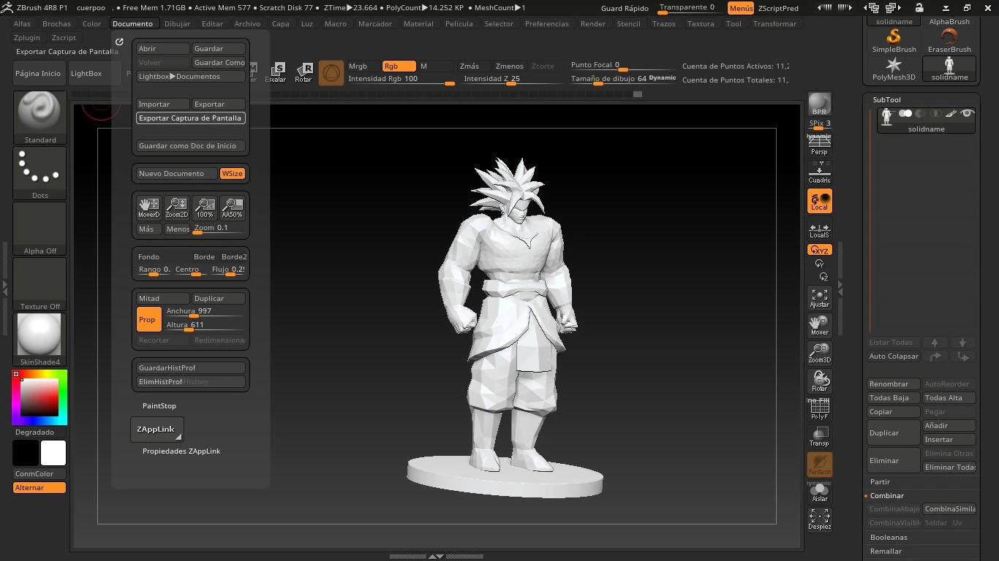Expand the Remallar section
This screenshot has height=561, width=999.
pyautogui.click(x=886, y=552)
